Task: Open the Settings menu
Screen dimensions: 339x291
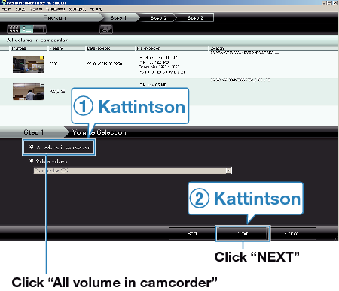Action: tap(77, 9)
